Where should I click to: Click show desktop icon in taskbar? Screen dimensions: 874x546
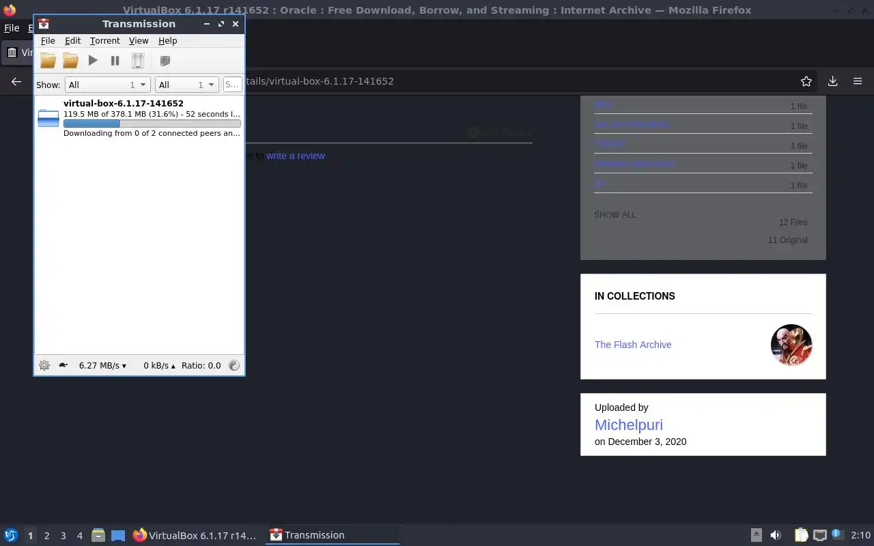118,535
